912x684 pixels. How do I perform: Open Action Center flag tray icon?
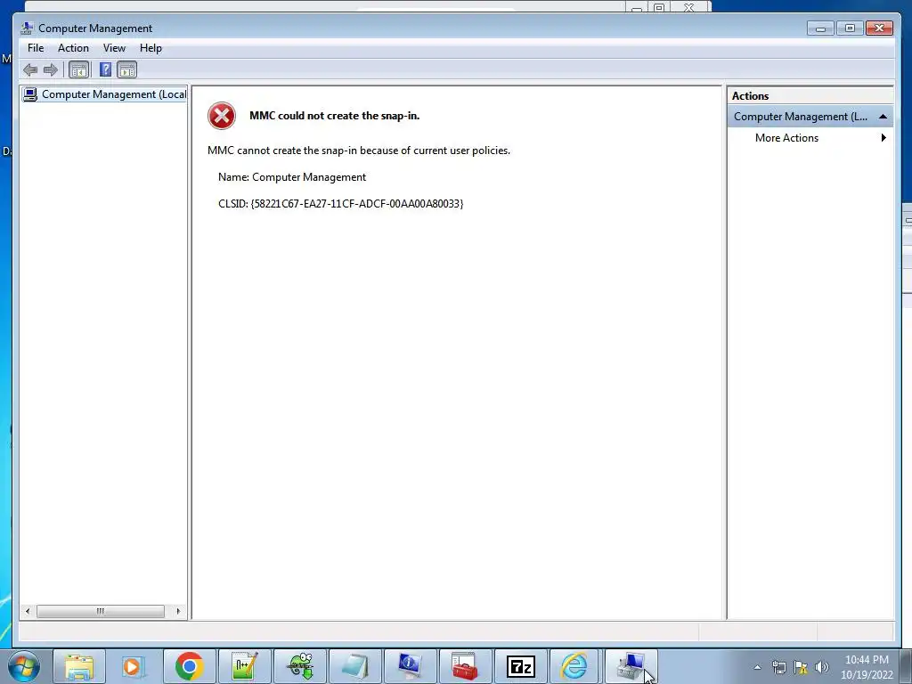801,667
